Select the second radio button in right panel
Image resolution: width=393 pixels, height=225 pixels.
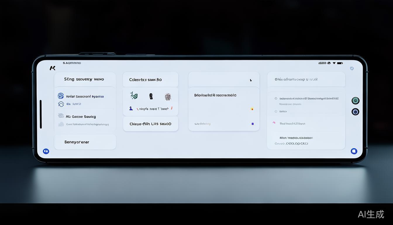276,111
